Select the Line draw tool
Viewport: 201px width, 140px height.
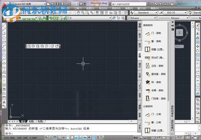click(4, 25)
